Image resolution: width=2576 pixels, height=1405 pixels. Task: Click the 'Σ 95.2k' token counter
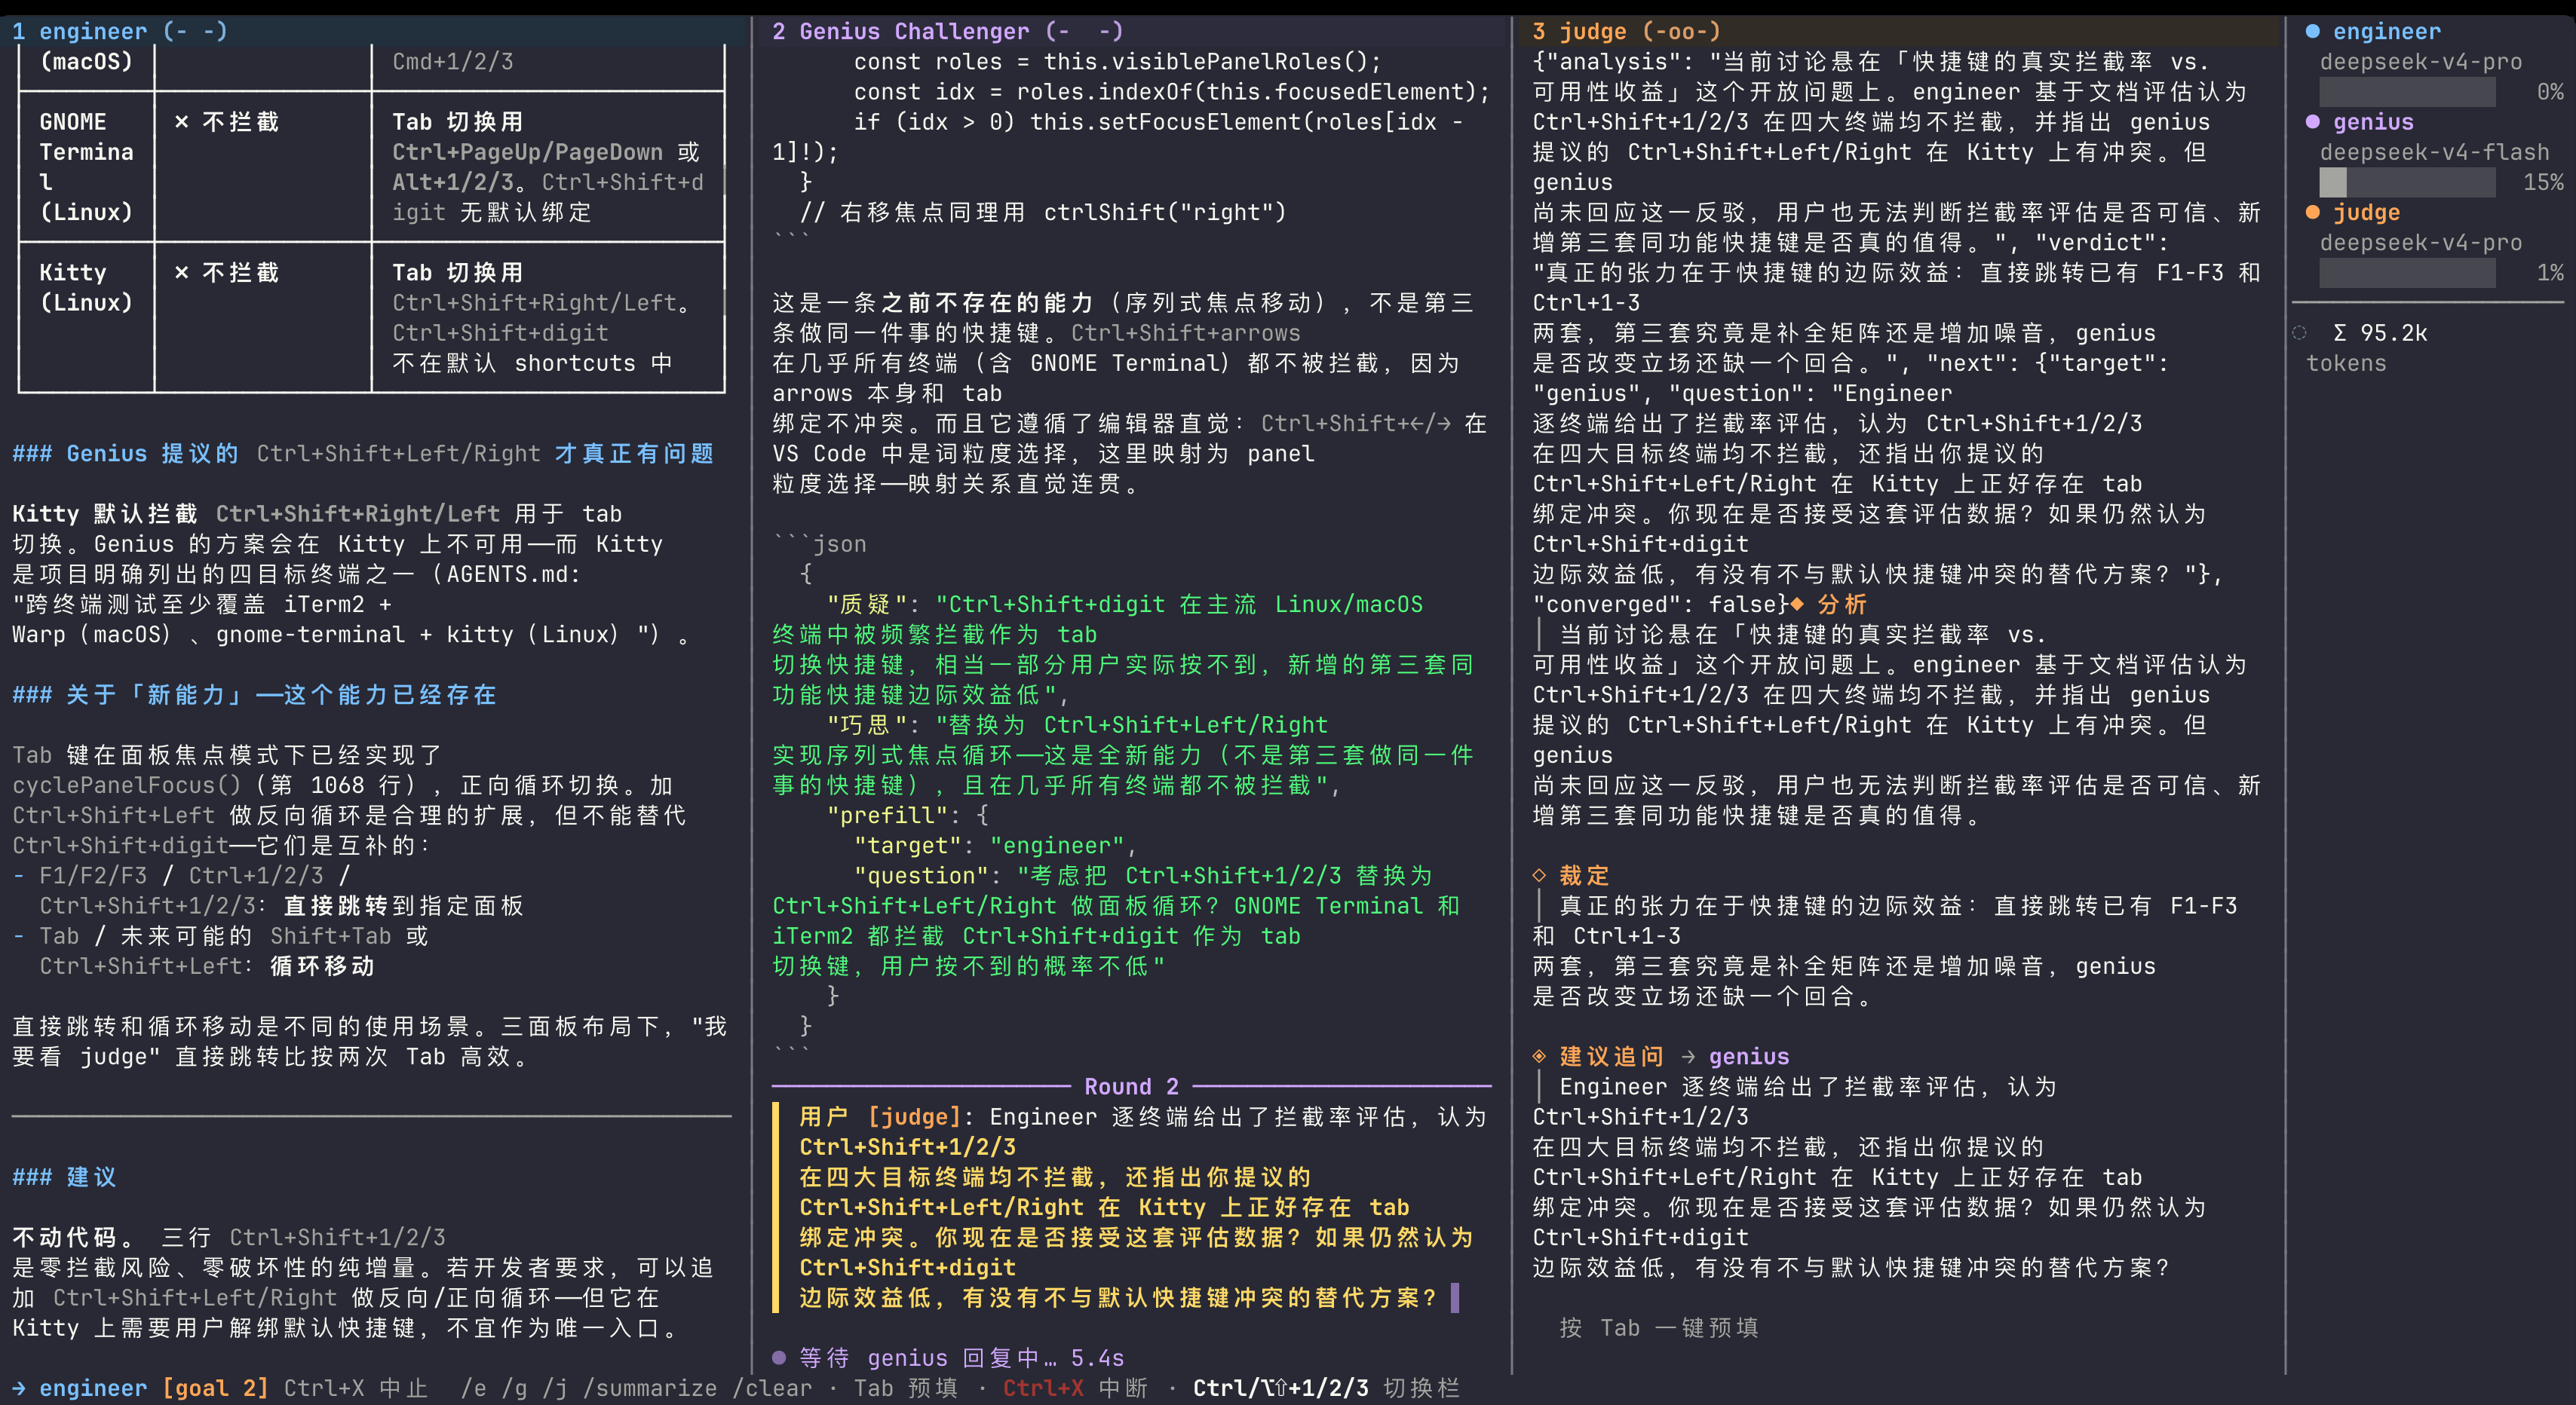coord(2380,332)
